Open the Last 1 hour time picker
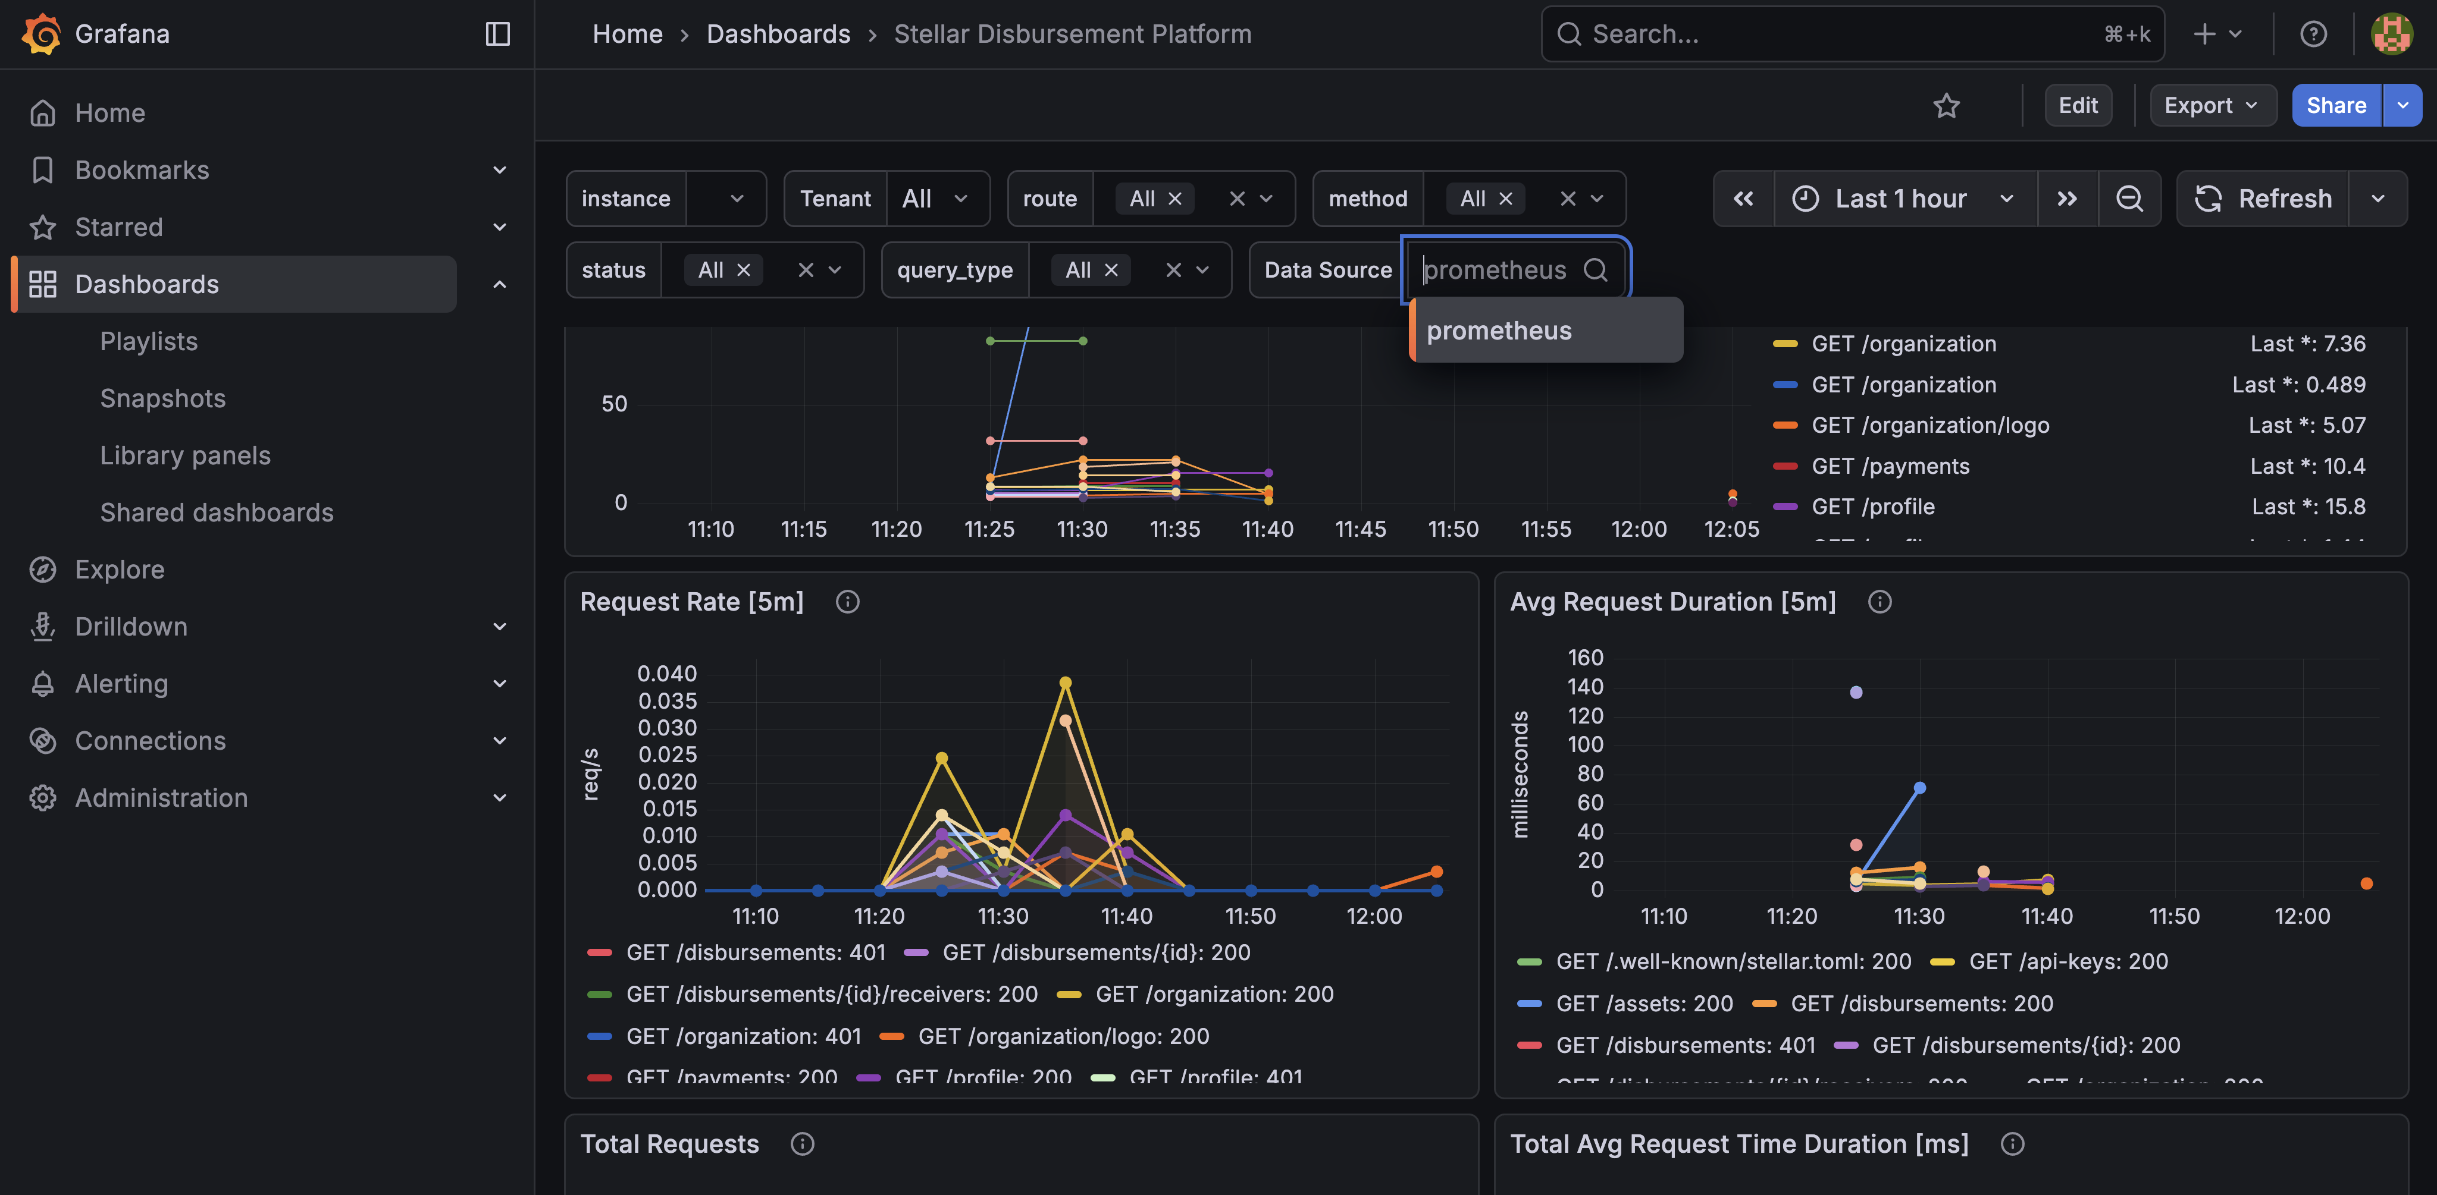The image size is (2437, 1195). tap(1903, 199)
